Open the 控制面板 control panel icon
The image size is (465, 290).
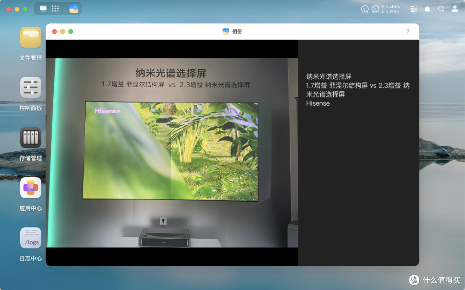tap(31, 87)
